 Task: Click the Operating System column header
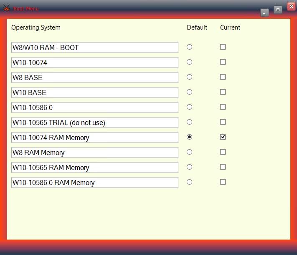36,27
